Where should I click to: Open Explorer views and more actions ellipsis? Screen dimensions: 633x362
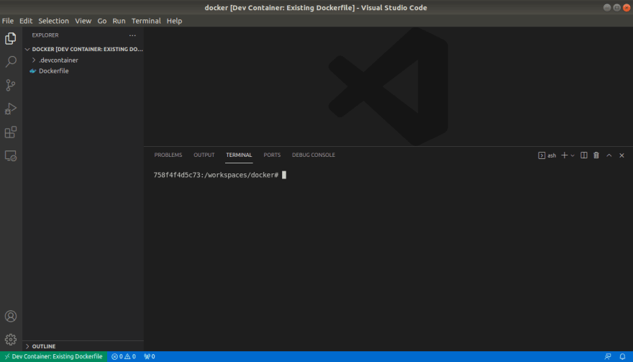tap(132, 35)
